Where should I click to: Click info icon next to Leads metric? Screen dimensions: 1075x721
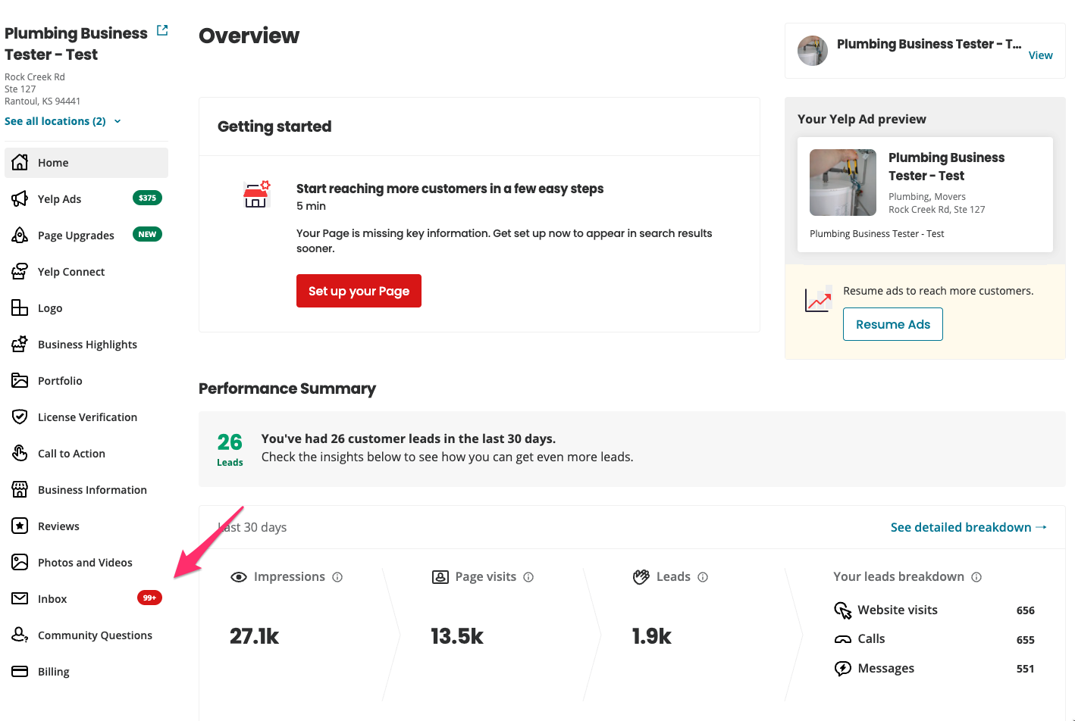click(703, 577)
